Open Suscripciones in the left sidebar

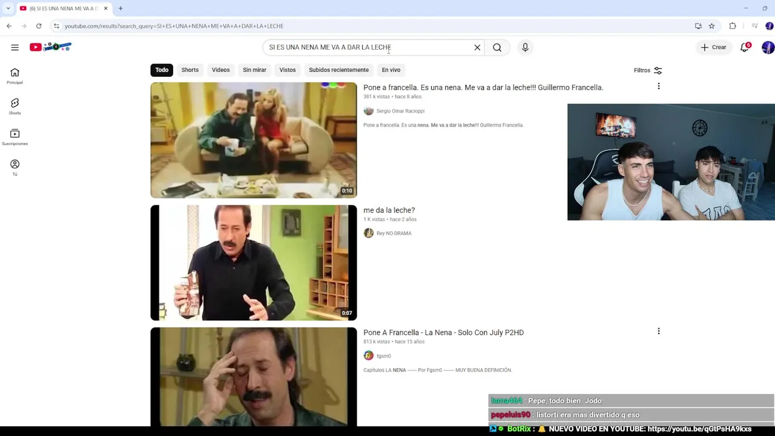15,137
